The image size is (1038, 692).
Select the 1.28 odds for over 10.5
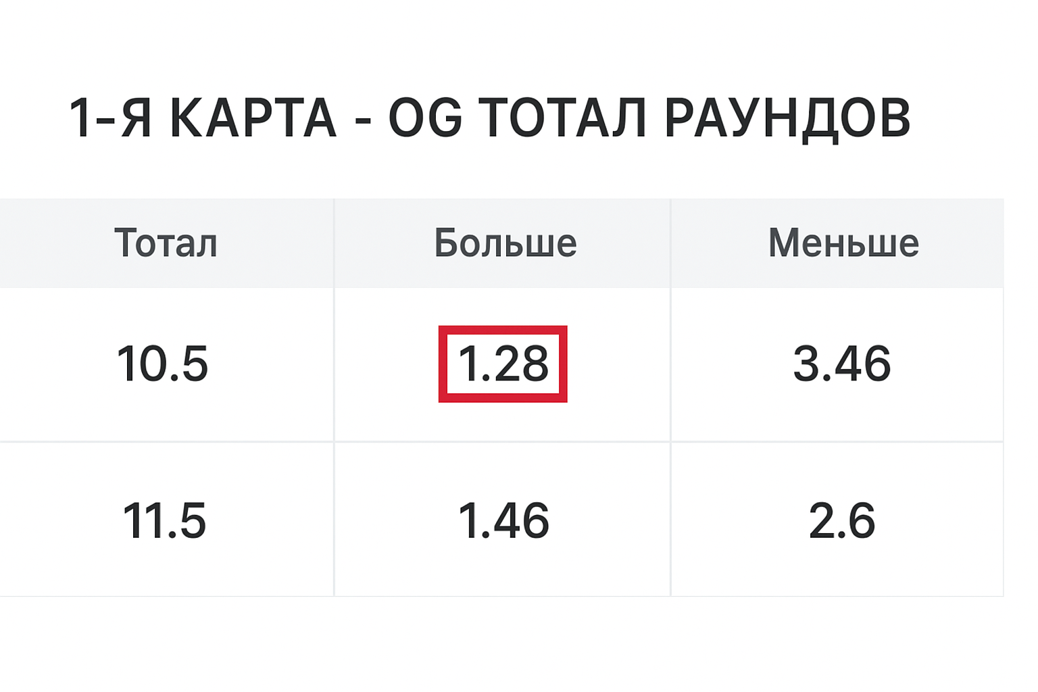[503, 364]
